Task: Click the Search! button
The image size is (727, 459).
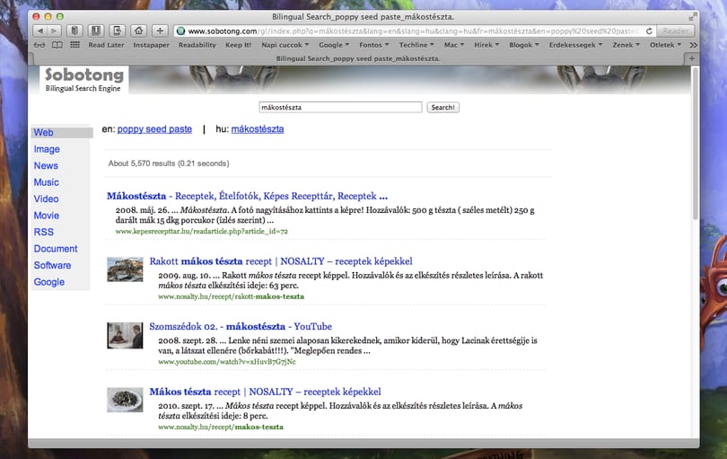Action: [442, 107]
